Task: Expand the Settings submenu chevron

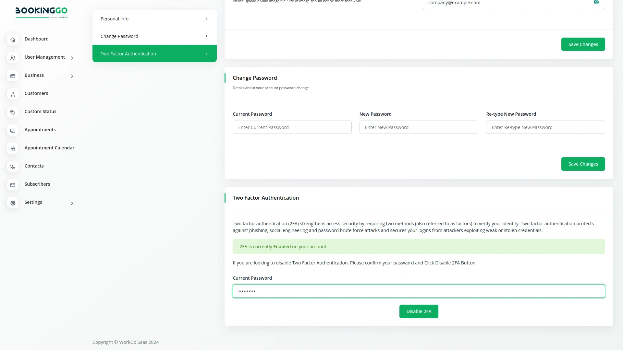Action: tap(72, 204)
